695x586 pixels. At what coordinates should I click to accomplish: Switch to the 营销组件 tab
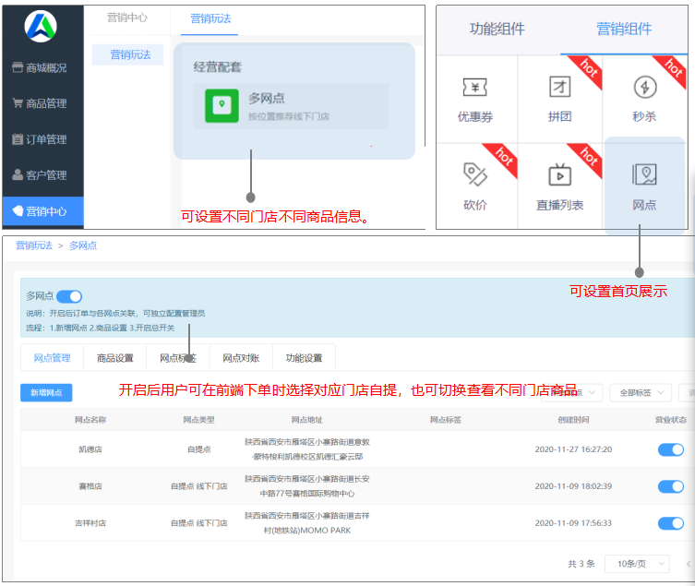tap(624, 29)
